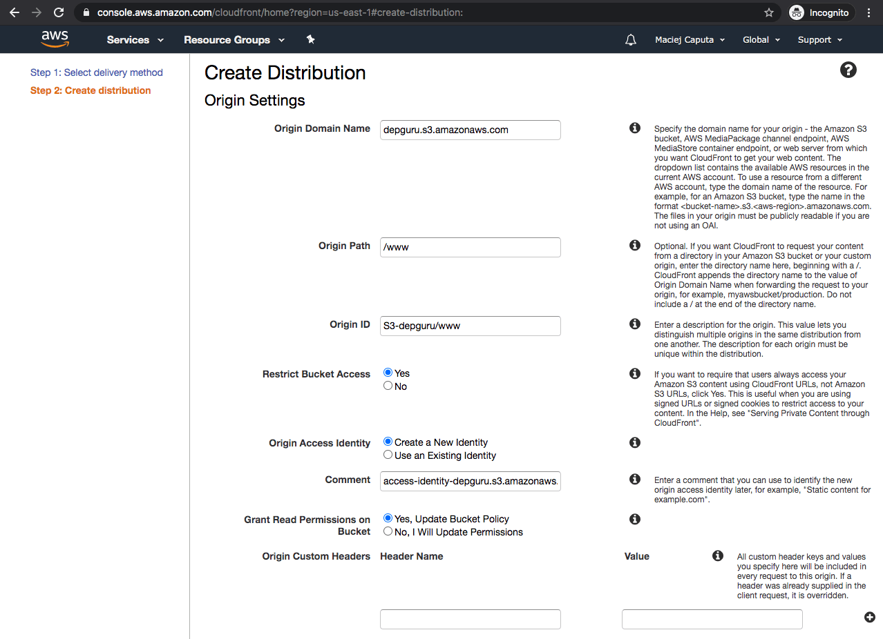This screenshot has width=883, height=639.
Task: Click info icon beside Origin Domain Name
Action: click(634, 128)
